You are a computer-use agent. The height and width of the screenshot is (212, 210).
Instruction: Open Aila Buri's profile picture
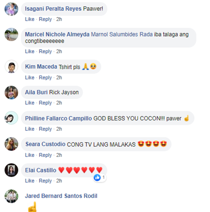[x=11, y=93]
